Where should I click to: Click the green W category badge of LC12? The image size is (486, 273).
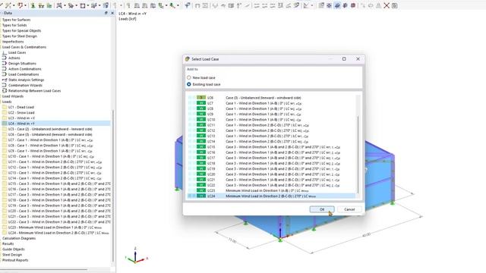click(201, 130)
